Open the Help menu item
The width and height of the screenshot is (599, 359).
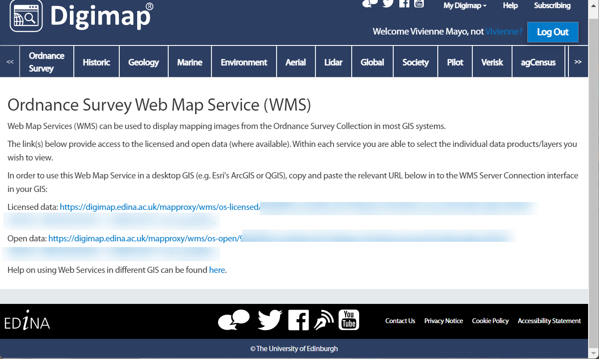[510, 6]
